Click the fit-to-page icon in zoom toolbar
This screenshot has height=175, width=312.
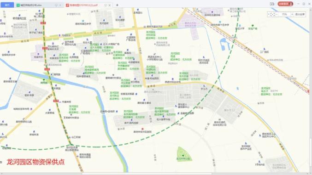tap(273, 14)
